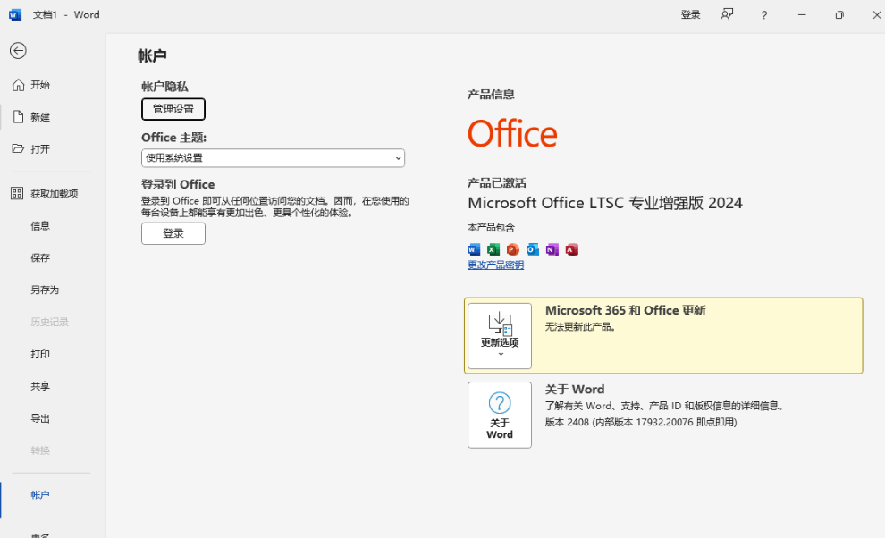Click the grid icon beside 获取加载项

click(17, 194)
